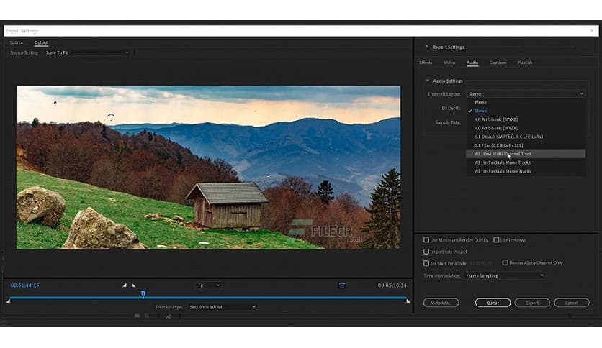Switch to the Captions tab
Screen dimensions: 602x348
point(498,63)
